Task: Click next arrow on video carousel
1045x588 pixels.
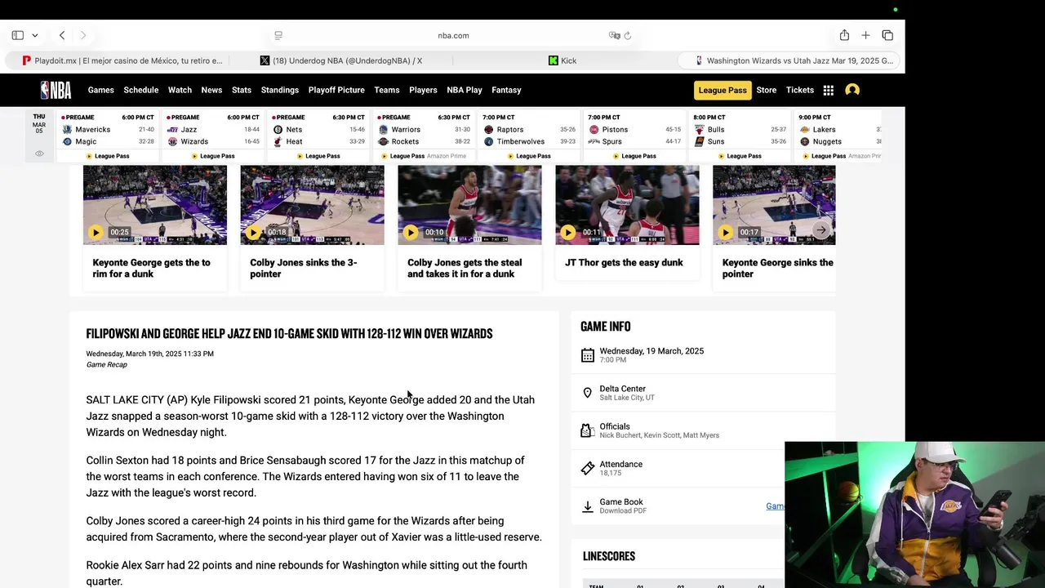Action: tap(821, 231)
